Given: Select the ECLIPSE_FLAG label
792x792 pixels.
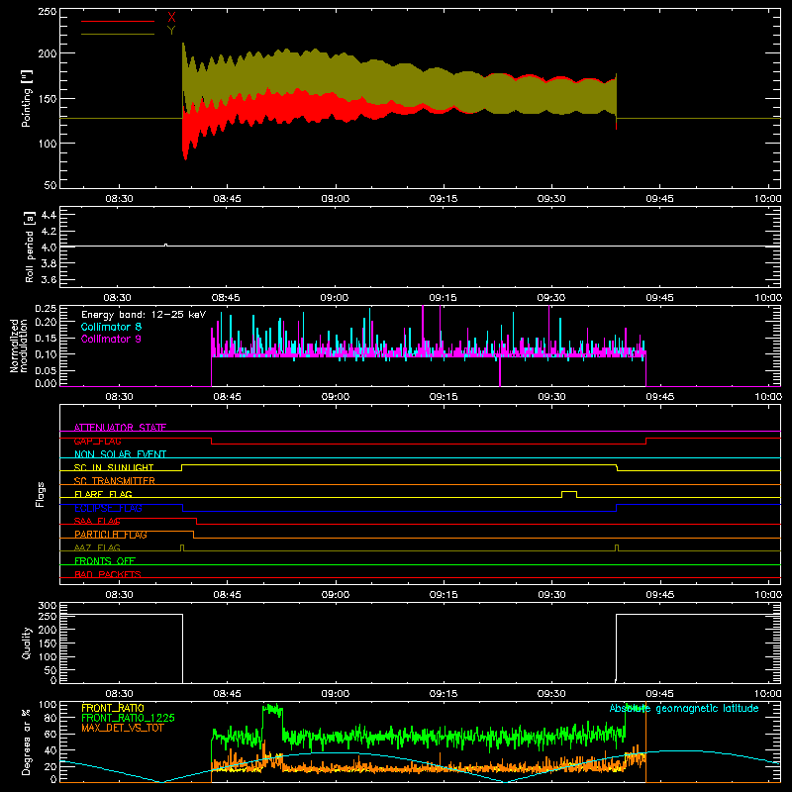Looking at the screenshot, I should tap(108, 508).
